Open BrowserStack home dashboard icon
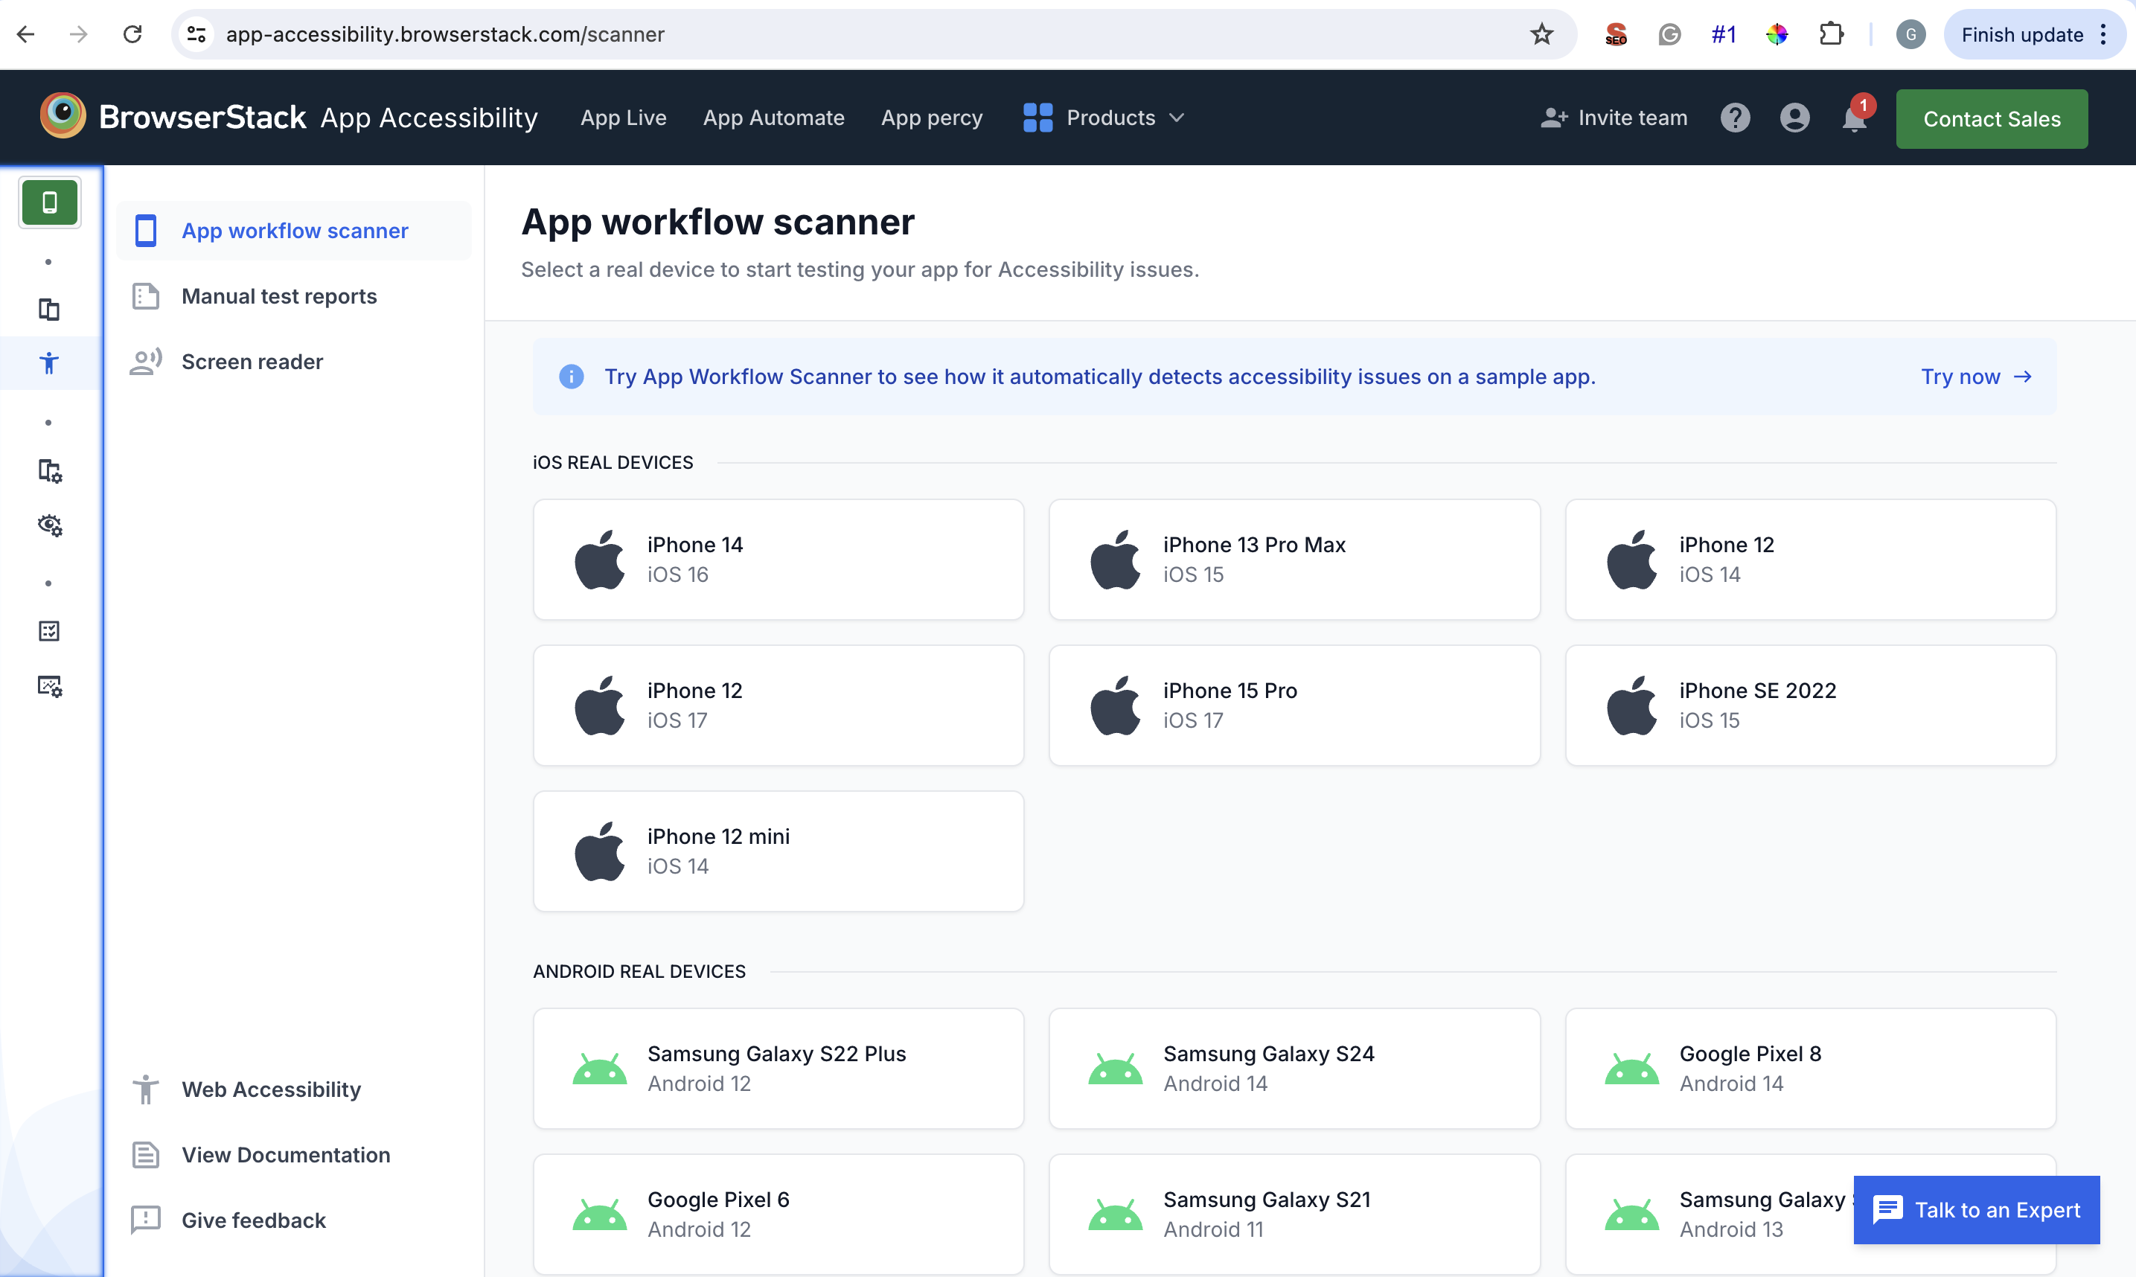2136x1277 pixels. pyautogui.click(x=61, y=117)
